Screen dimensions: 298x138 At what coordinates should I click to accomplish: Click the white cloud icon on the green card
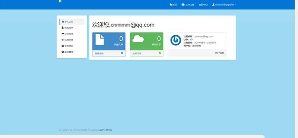click(138, 39)
